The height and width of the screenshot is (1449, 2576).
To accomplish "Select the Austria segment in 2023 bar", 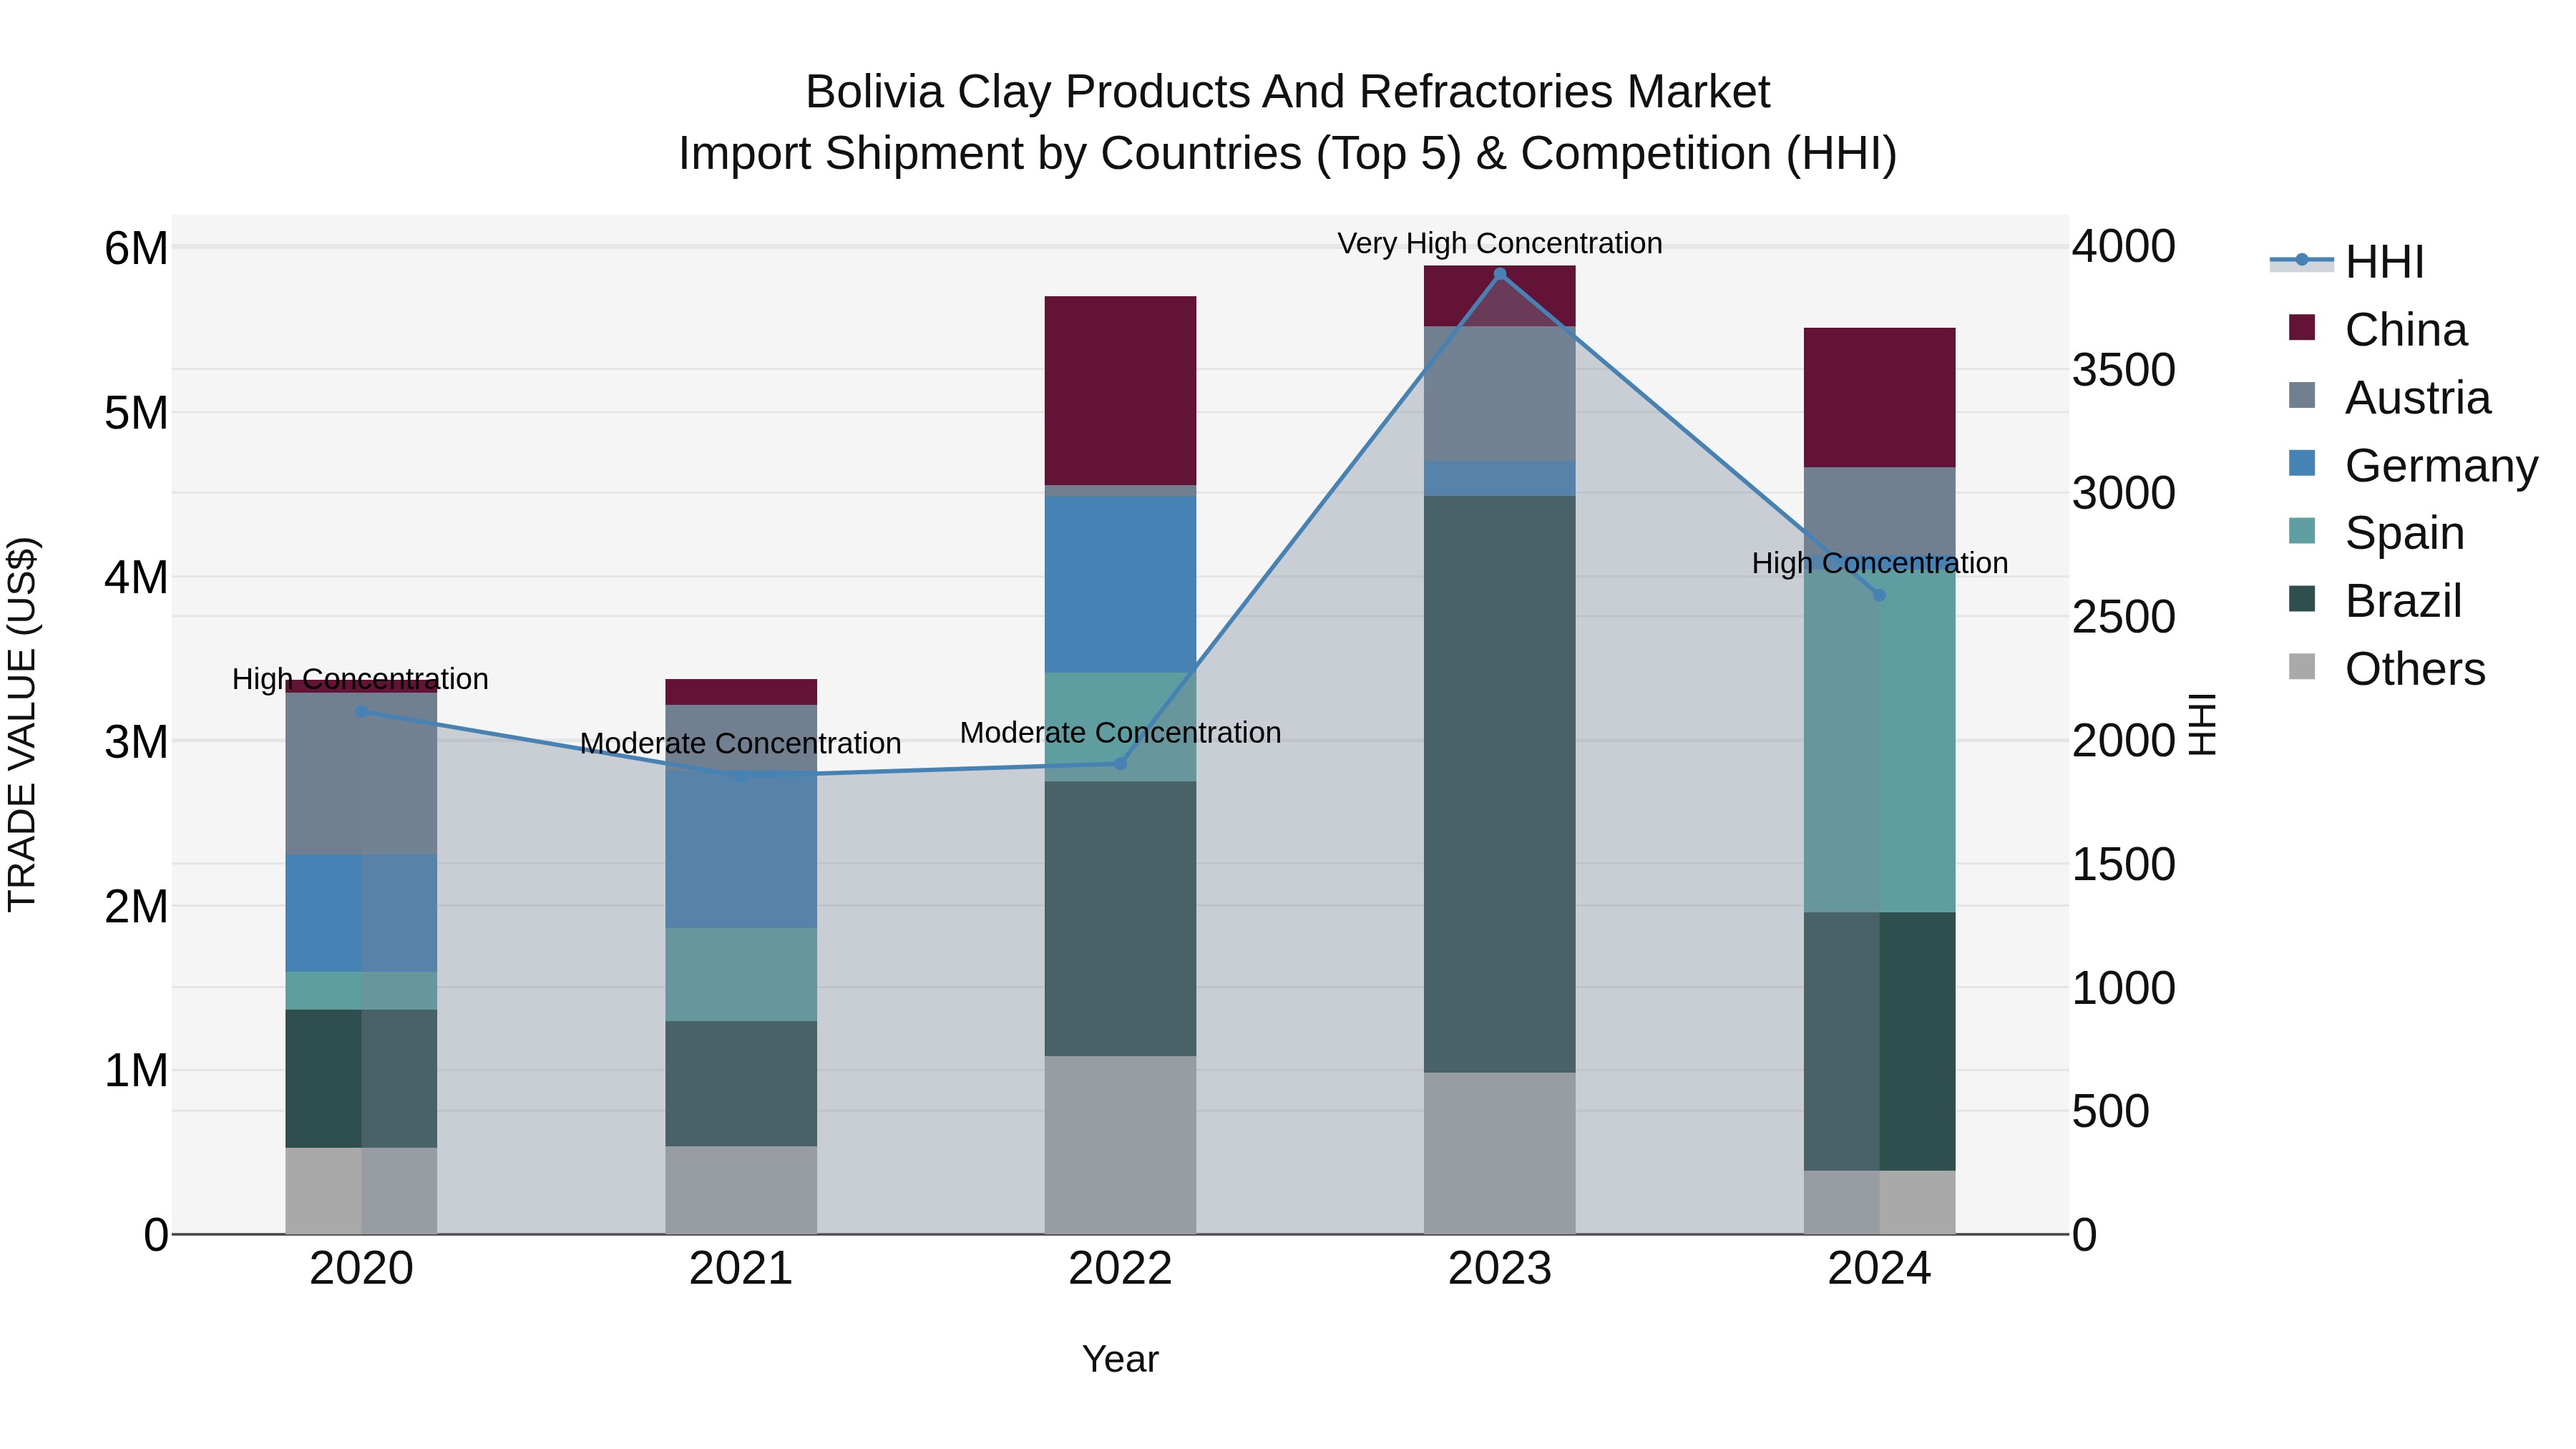I will pyautogui.click(x=1499, y=394).
